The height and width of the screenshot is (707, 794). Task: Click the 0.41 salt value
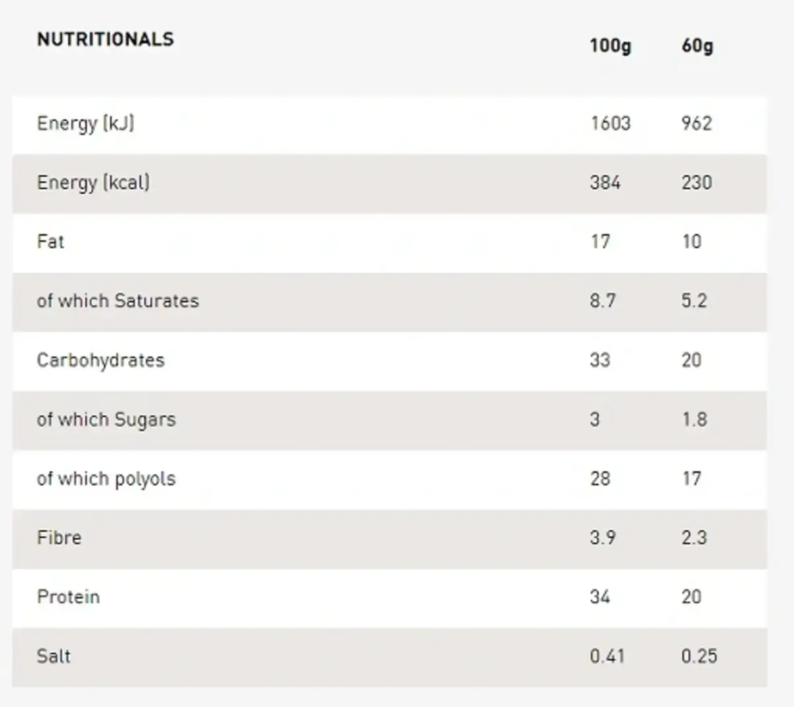pyautogui.click(x=607, y=656)
